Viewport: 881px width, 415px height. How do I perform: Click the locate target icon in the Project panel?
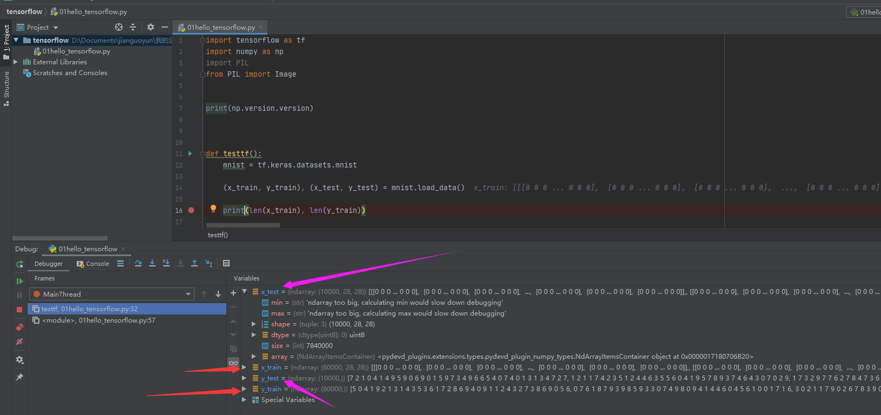click(x=119, y=27)
